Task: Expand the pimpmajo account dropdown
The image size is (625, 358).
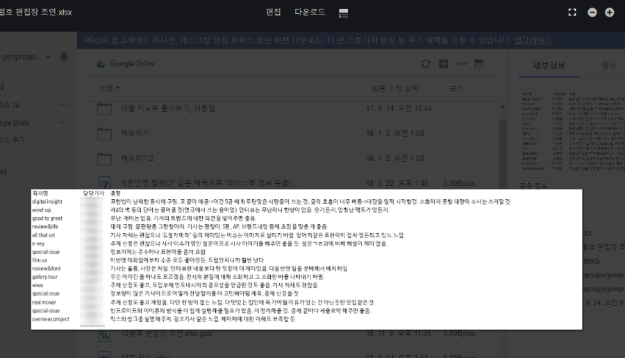Action: tap(48, 58)
